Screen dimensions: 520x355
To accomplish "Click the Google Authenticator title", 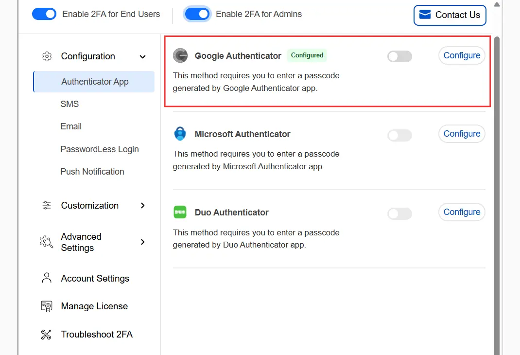I will point(238,56).
